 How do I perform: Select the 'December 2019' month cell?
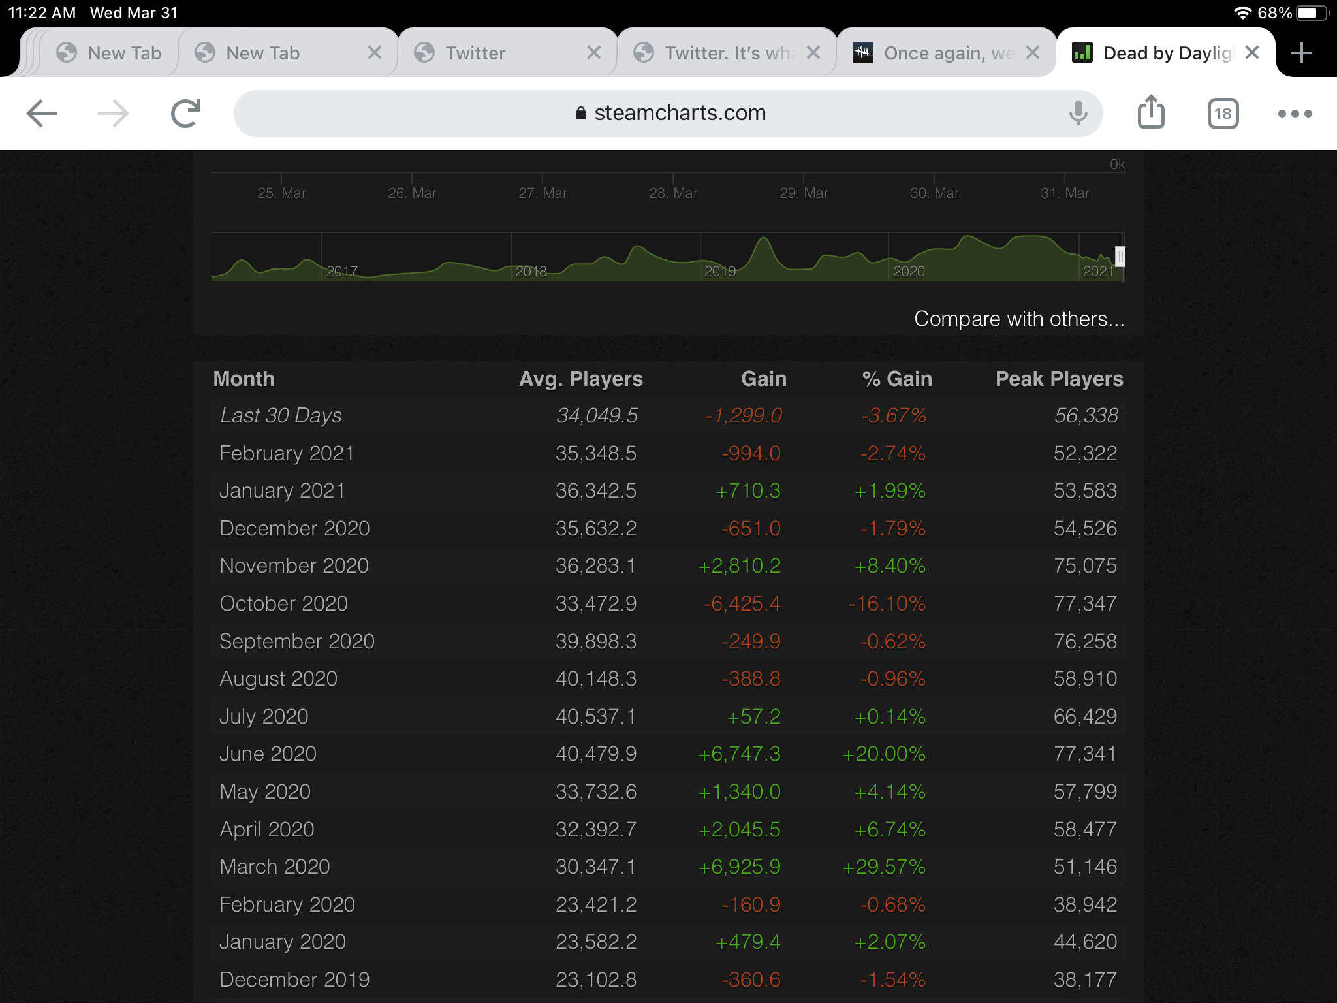[294, 979]
